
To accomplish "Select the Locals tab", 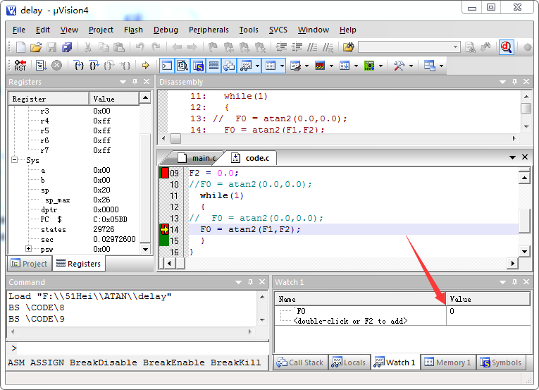I will pyautogui.click(x=349, y=362).
